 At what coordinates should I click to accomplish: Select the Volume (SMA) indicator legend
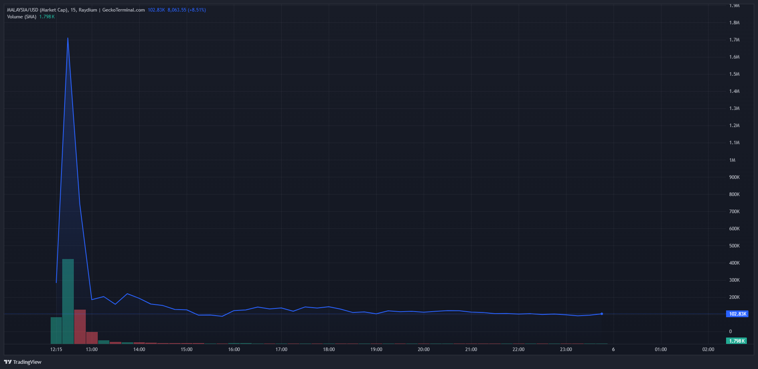pyautogui.click(x=22, y=17)
